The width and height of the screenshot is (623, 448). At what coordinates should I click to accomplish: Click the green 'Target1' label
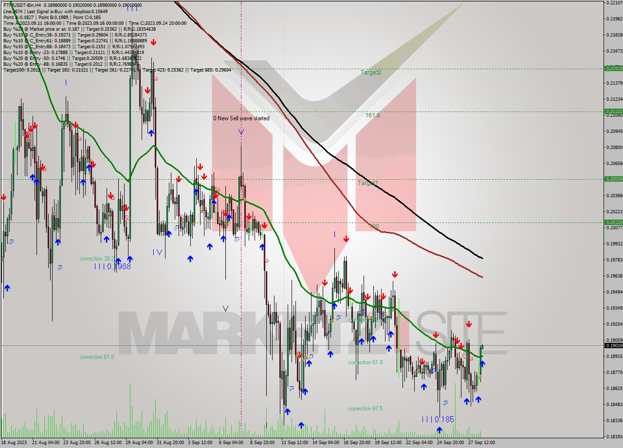click(x=368, y=183)
